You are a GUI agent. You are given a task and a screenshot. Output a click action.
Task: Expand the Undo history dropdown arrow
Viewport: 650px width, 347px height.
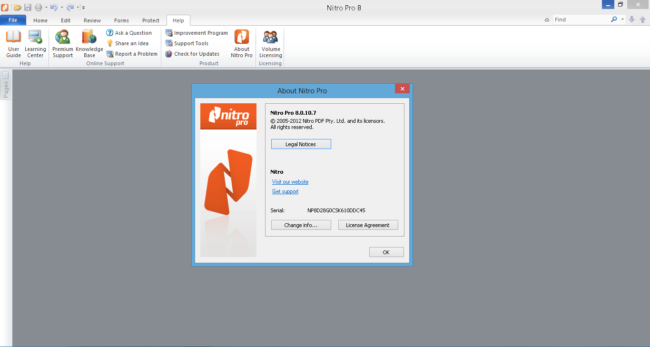click(x=62, y=8)
